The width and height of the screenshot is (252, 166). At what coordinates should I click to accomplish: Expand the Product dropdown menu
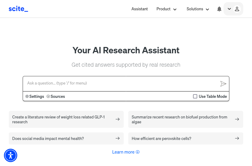click(x=166, y=9)
